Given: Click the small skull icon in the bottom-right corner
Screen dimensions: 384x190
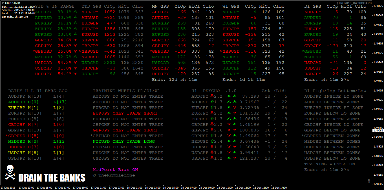Looking at the screenshot, I should click(368, 181).
